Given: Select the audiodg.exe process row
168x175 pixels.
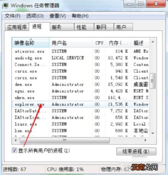Looking at the screenshot, I should [x=81, y=58].
